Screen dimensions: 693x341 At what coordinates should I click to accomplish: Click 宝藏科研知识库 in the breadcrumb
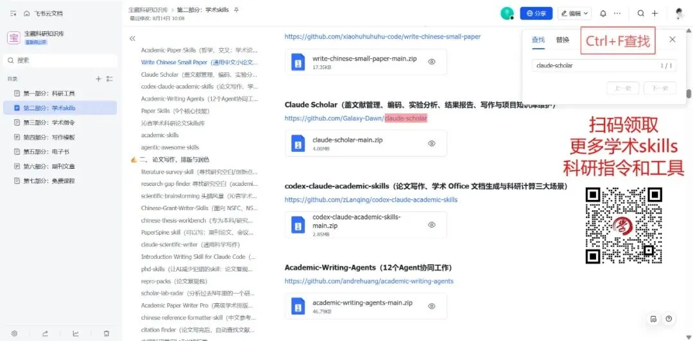pos(148,10)
